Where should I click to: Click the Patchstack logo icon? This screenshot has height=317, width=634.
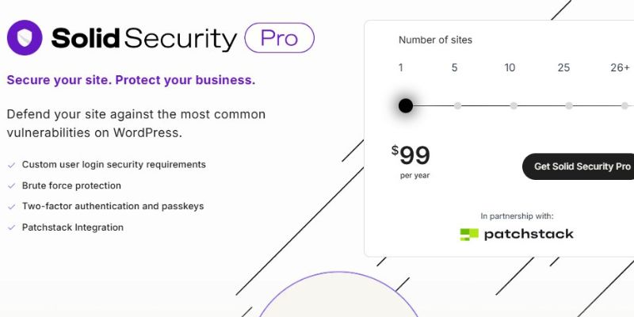click(x=469, y=234)
